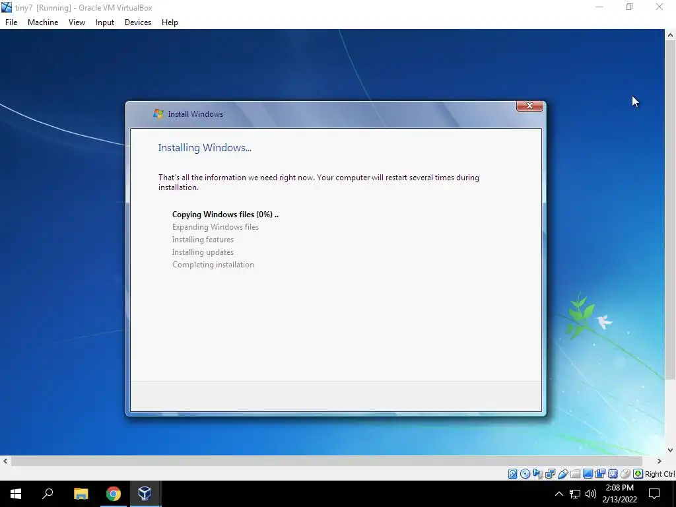This screenshot has height=507, width=676.
Task: Click the optical disk indicator icon
Action: pyautogui.click(x=525, y=474)
